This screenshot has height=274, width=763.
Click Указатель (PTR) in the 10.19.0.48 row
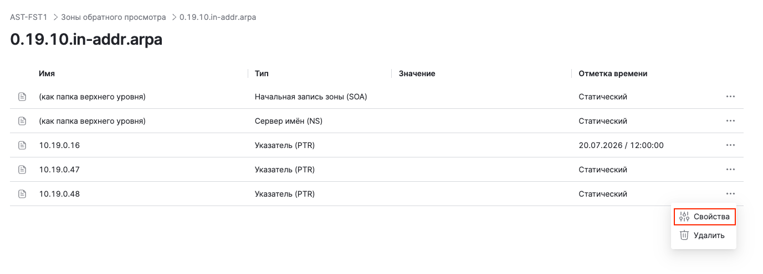pos(285,194)
